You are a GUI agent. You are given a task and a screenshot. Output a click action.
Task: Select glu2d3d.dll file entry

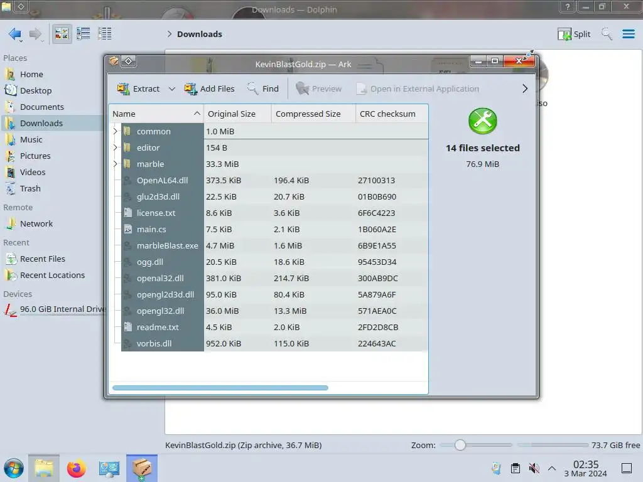(x=274, y=196)
